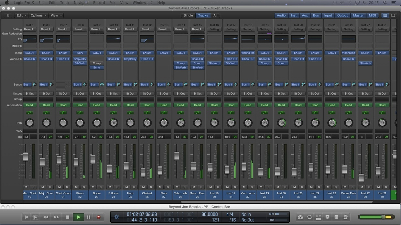The height and width of the screenshot is (225, 401).
Task: Toggle the Aux channel filter button
Action: click(x=305, y=15)
